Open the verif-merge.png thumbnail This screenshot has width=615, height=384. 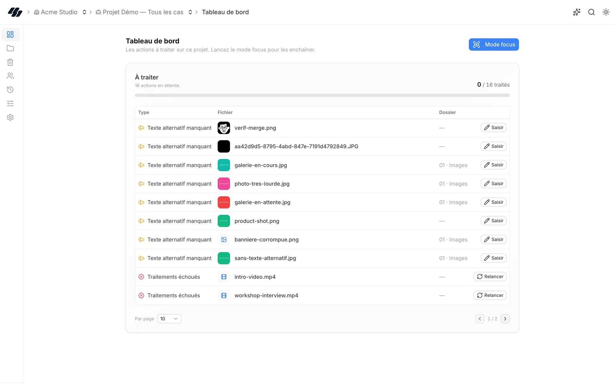tap(224, 128)
